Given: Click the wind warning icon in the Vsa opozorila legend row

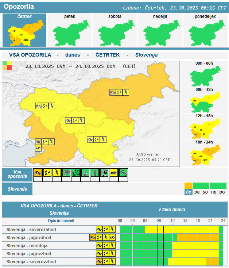Looking at the screenshot, I should pyautogui.click(x=38, y=173).
